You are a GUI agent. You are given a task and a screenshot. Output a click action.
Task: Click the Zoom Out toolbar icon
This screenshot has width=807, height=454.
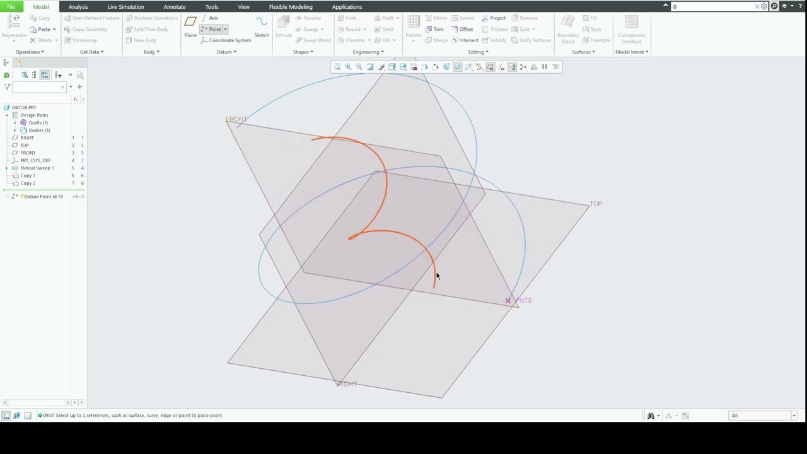point(359,67)
